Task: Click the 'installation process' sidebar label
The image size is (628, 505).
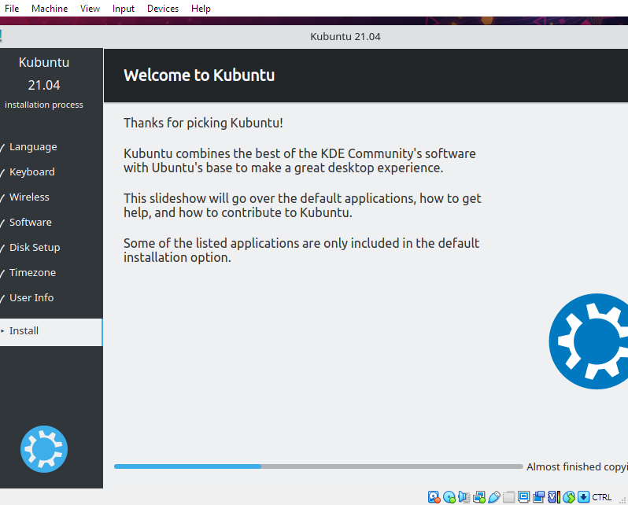Action: point(44,105)
